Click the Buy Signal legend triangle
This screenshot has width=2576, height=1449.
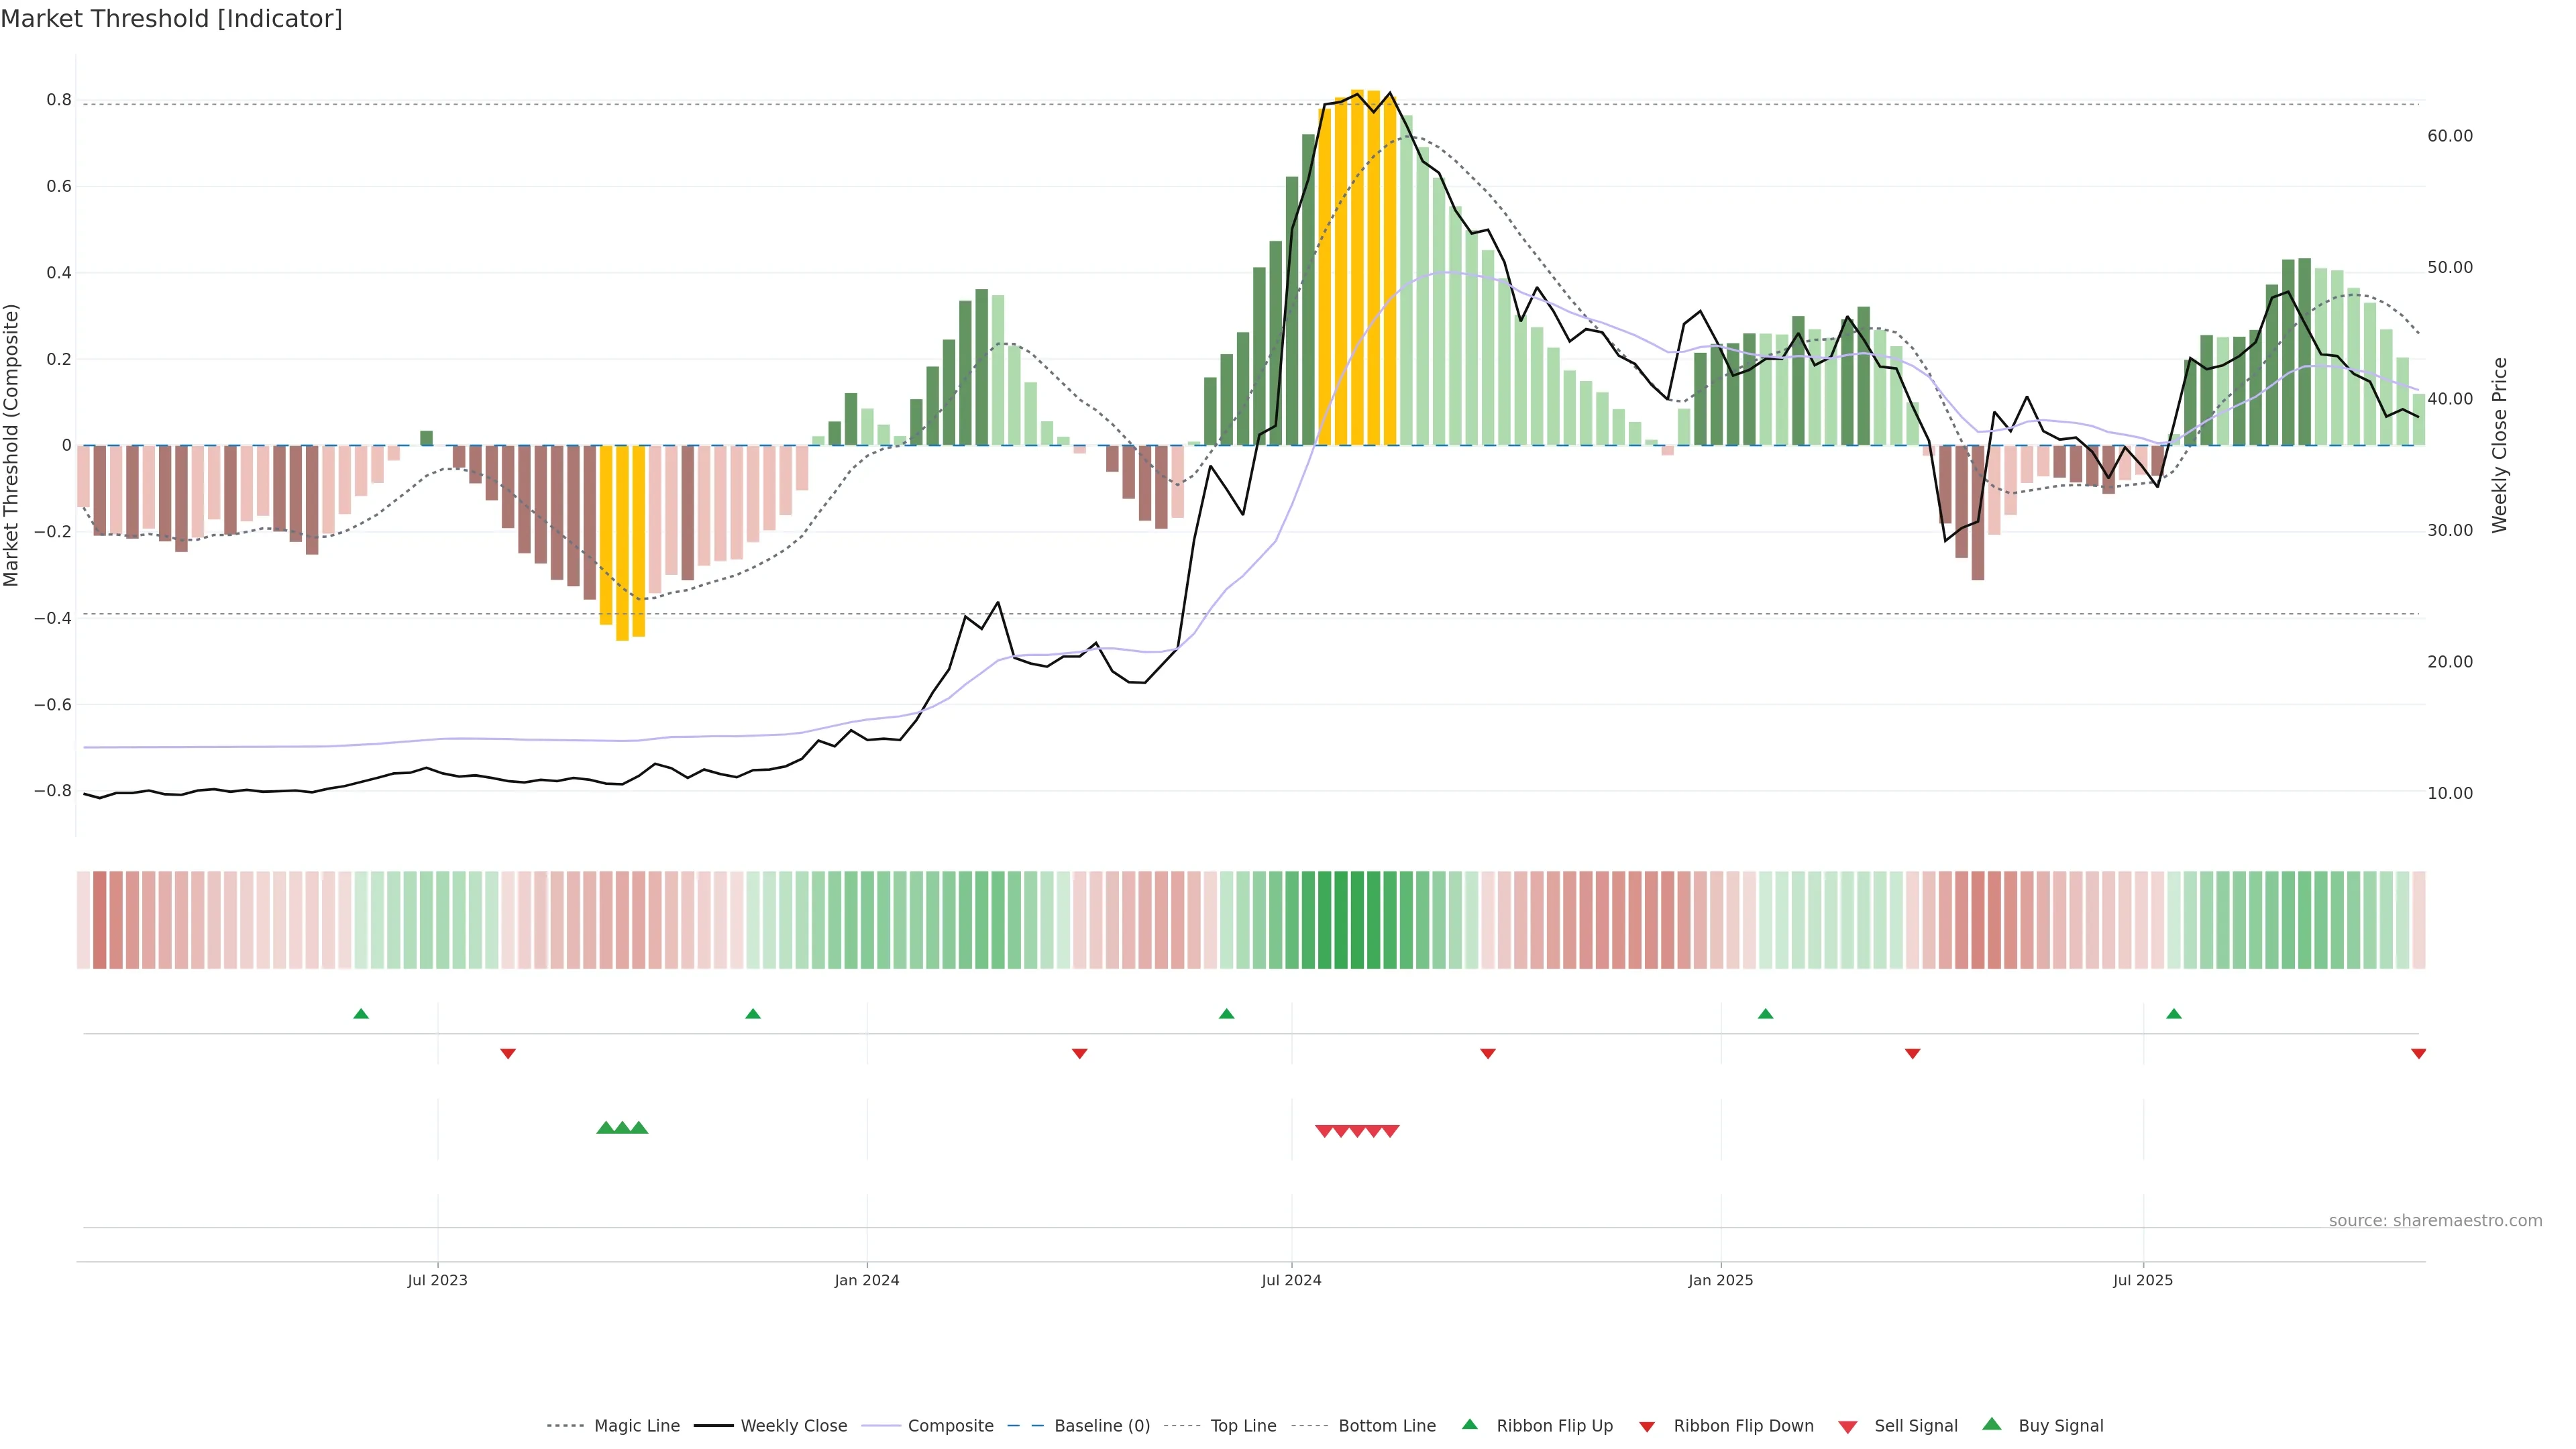1991,1424
